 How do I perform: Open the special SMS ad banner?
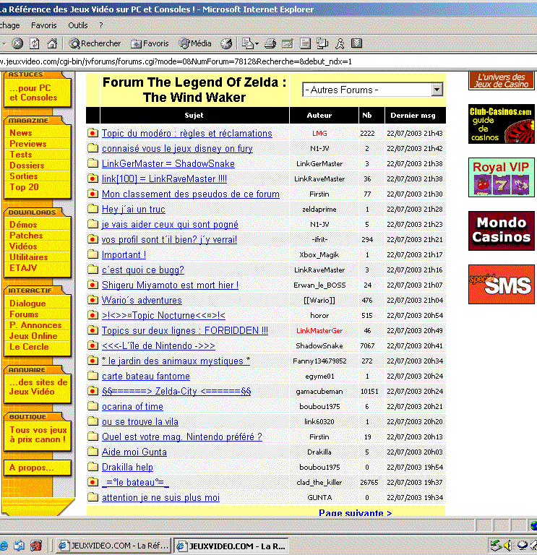pyautogui.click(x=502, y=284)
